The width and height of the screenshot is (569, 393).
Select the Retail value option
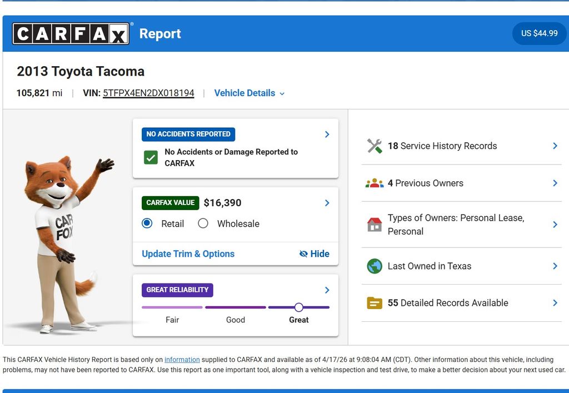(147, 223)
